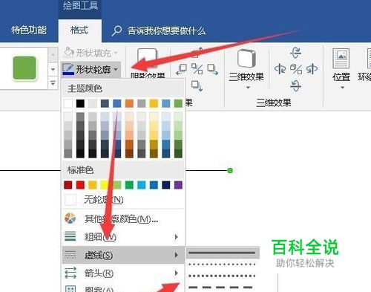Screen dimensions: 371x292
Task: Click the dashed lines icon beside 虚线
Action: [x=70, y=254]
